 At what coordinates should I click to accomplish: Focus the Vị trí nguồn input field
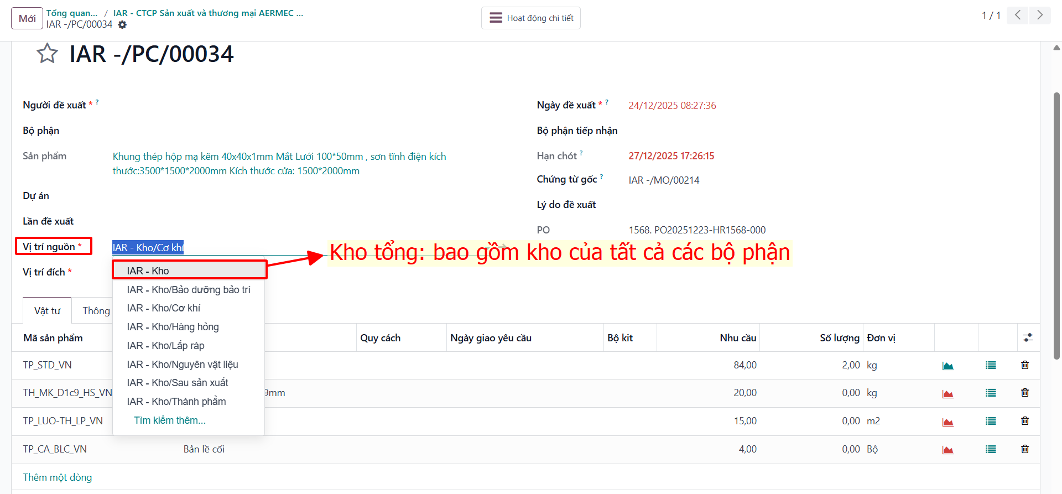tap(310, 247)
